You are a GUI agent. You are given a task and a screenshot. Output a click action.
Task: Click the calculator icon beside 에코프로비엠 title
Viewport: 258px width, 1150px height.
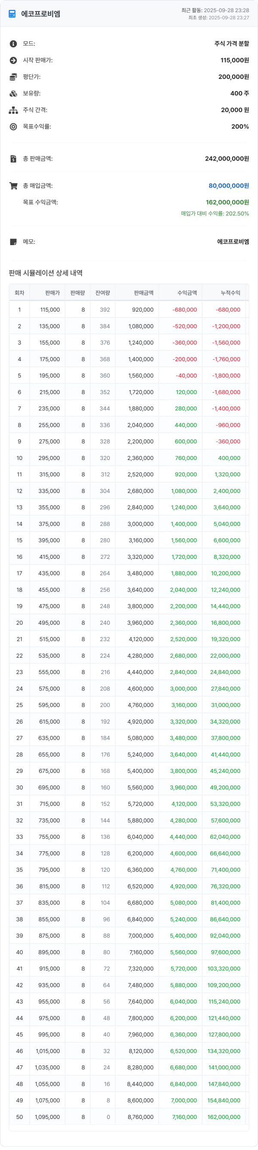coord(12,14)
